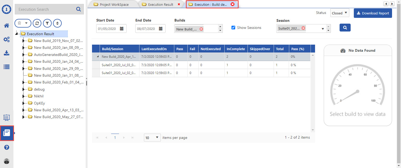Click the Builds list up stepper
Image resolution: width=401 pixels, height=168 pixels.
click(220, 27)
